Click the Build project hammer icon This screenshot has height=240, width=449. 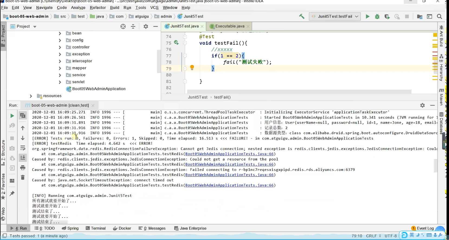tap(302, 17)
